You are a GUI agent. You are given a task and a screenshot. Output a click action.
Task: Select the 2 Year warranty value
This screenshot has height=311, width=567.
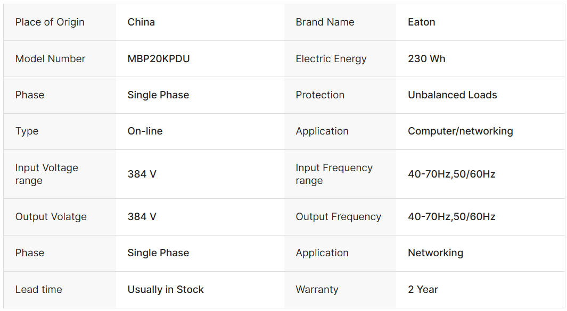[423, 290]
